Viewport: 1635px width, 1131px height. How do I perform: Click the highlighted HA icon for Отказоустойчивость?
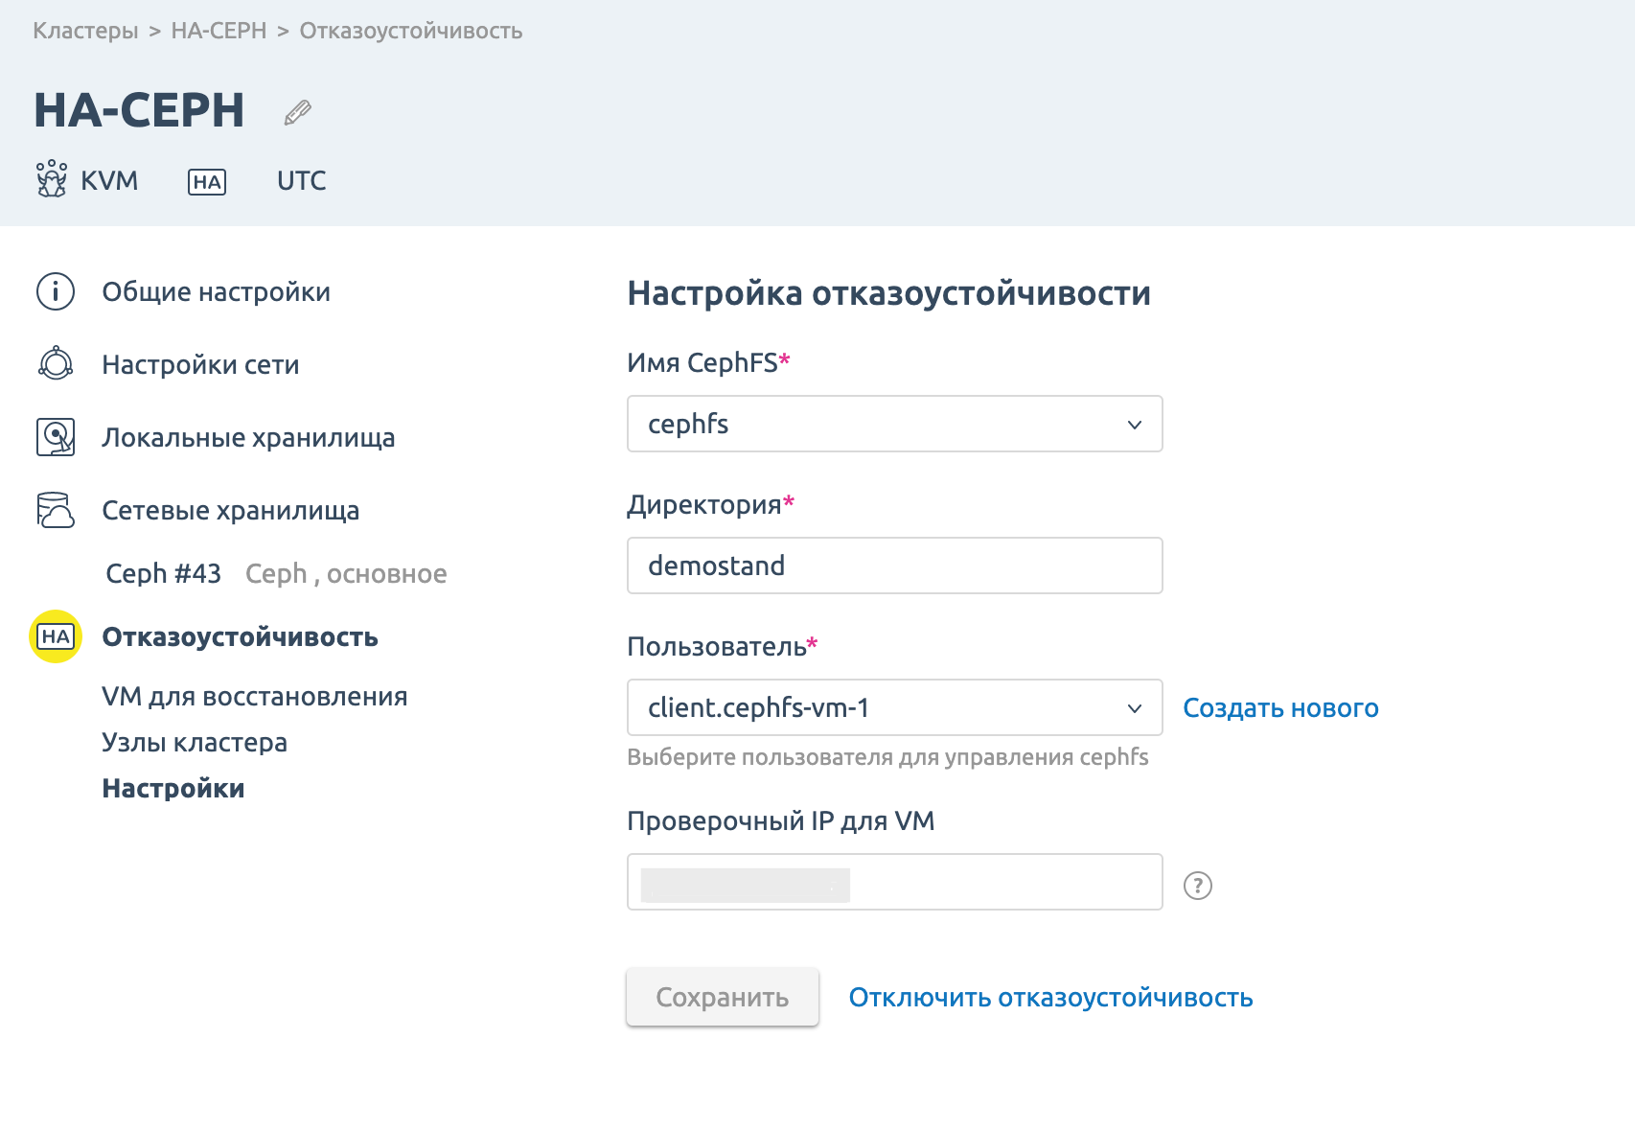(x=56, y=636)
